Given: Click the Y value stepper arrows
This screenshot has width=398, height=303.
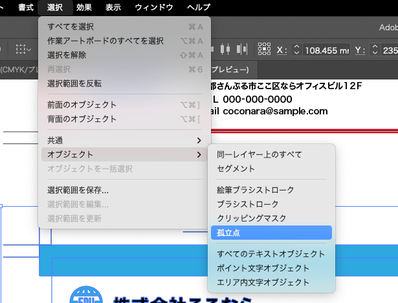Looking at the screenshot, I should click(x=375, y=50).
